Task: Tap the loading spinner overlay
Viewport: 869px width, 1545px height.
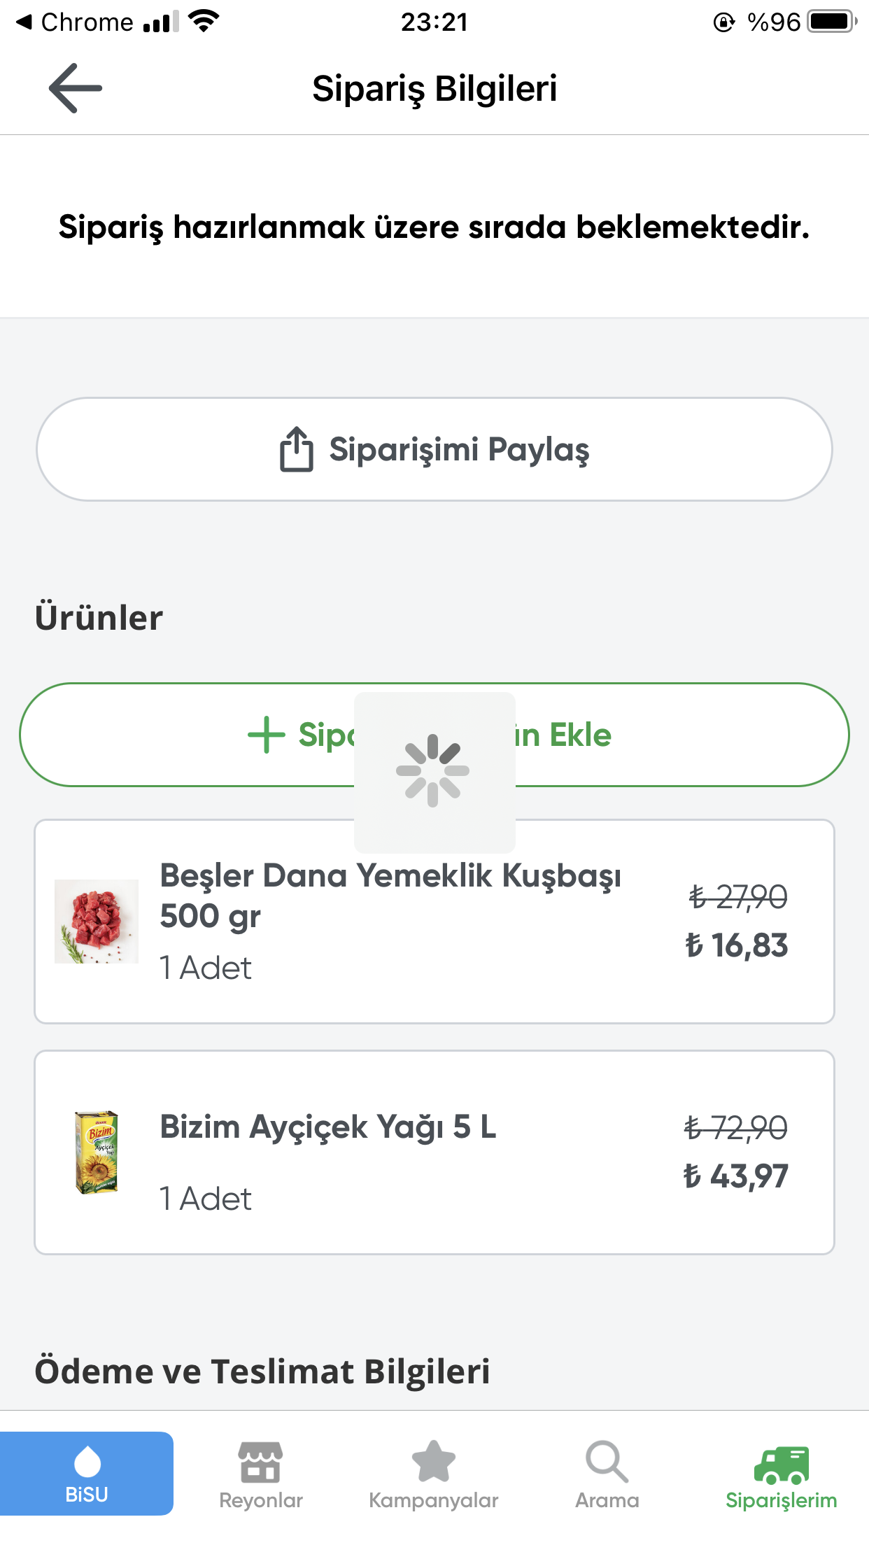Action: pos(434,771)
